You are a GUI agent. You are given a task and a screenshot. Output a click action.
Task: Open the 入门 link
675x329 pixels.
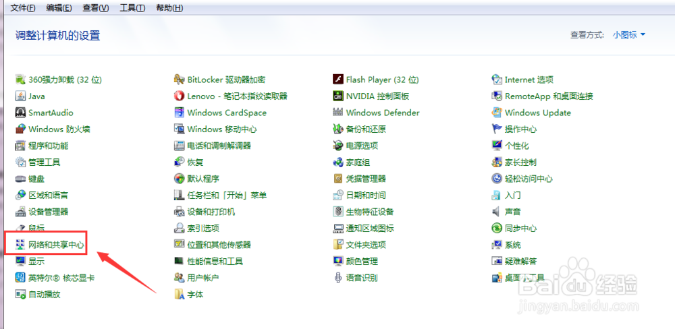coord(513,196)
